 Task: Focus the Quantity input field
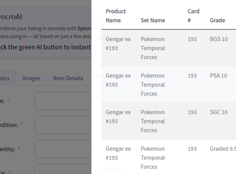tap(63, 149)
